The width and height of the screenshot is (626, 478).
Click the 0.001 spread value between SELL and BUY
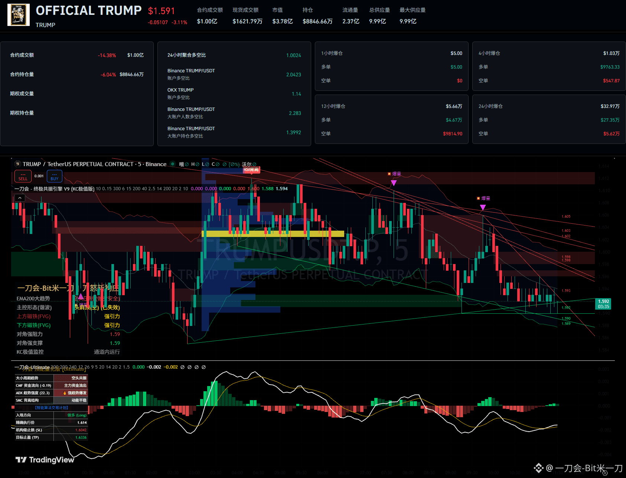(x=39, y=176)
